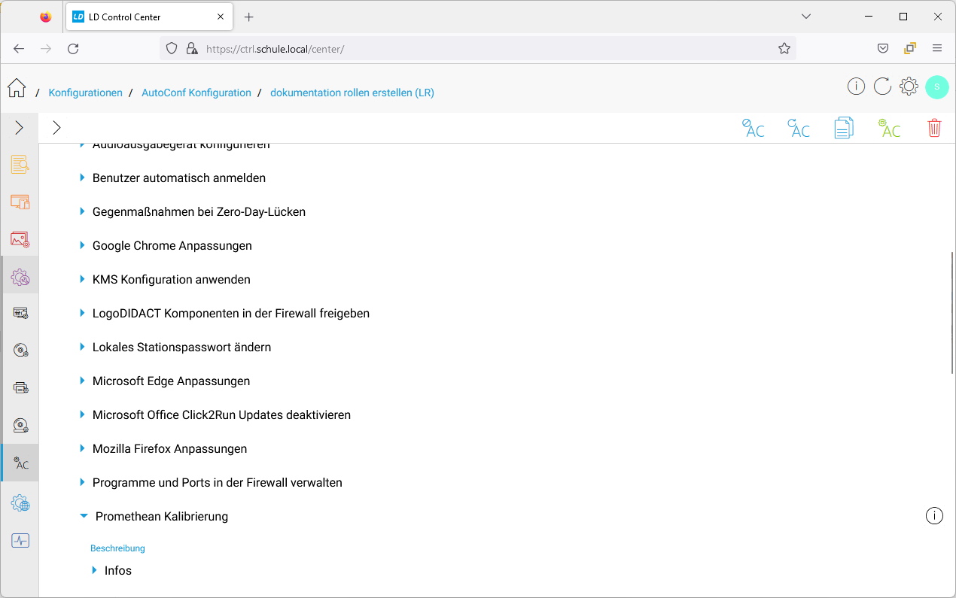This screenshot has width=956, height=598.
Task: Open the list all tabs dropdown
Action: point(806,16)
